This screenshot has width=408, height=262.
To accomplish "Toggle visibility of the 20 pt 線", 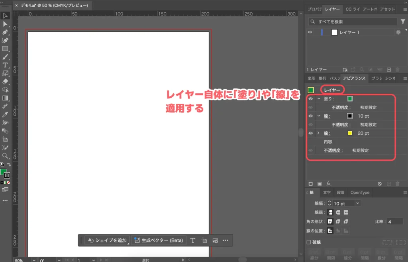I will tap(310, 133).
